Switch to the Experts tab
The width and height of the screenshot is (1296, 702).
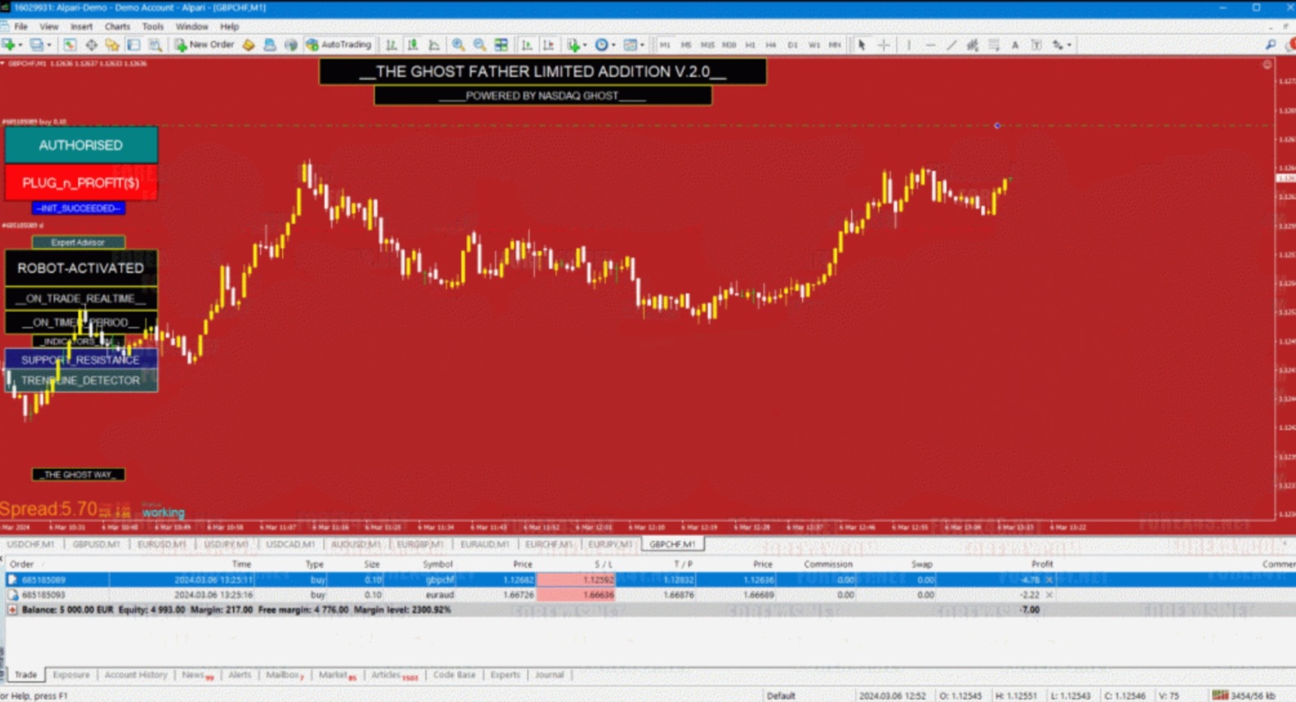pyautogui.click(x=505, y=675)
